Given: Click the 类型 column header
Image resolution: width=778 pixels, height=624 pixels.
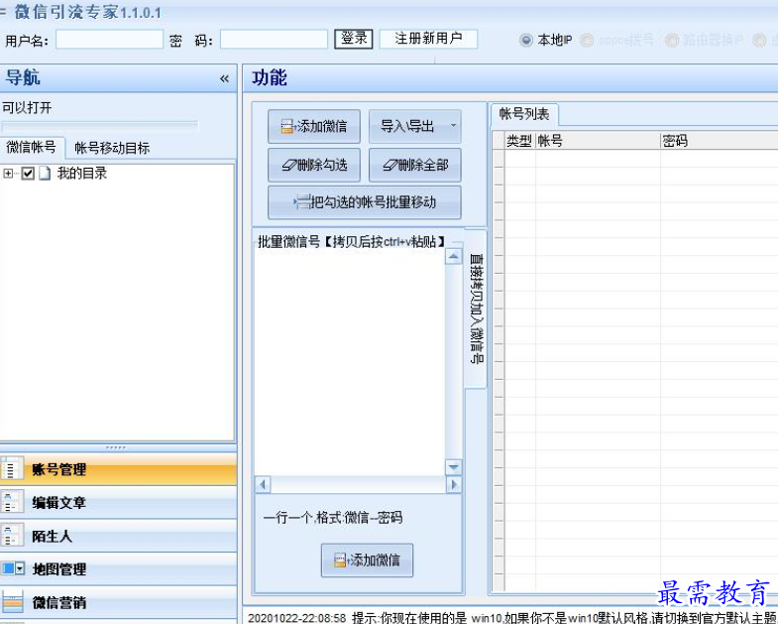Looking at the screenshot, I should coord(519,141).
